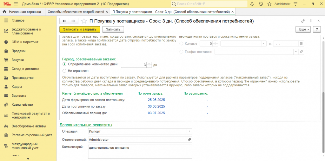Open favorites star in title bar
This screenshot has height=161, width=325.
pyautogui.click(x=269, y=4)
